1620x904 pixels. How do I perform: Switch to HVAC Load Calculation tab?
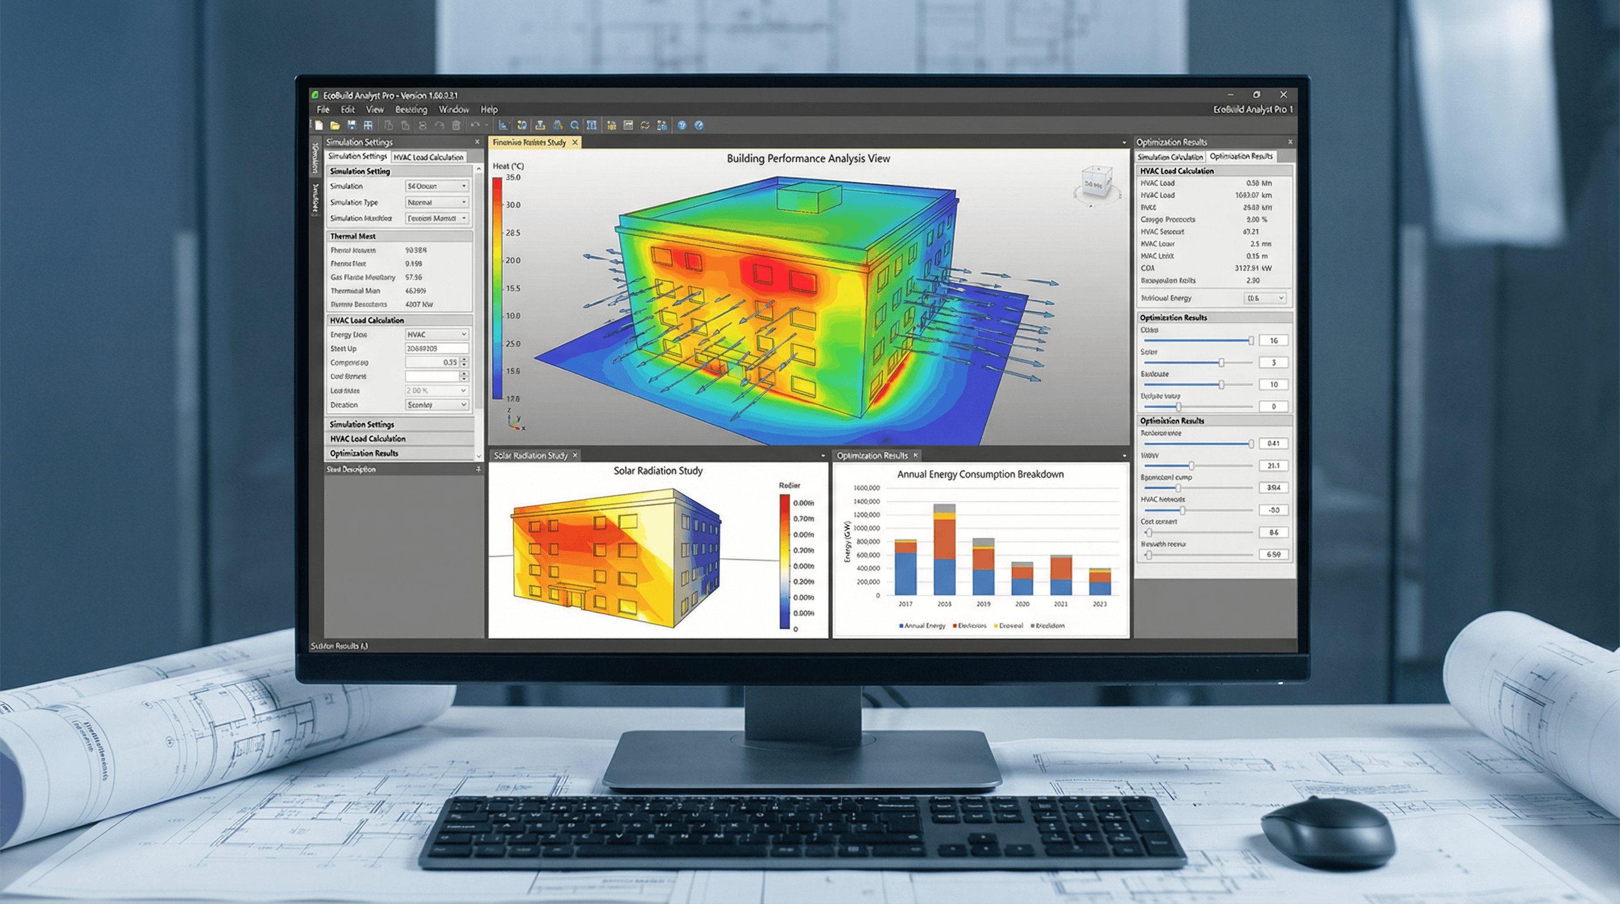[429, 157]
